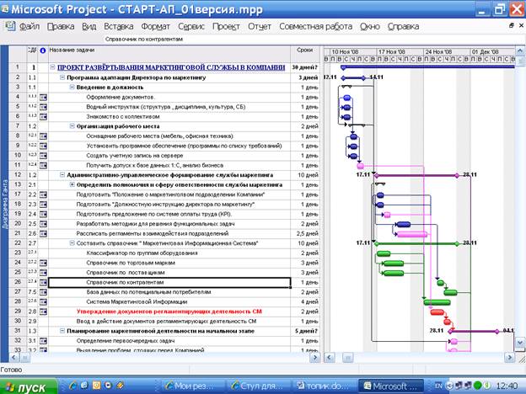Expand Определить полномочия и сферу ответственности task
The width and height of the screenshot is (526, 394).
point(72,184)
